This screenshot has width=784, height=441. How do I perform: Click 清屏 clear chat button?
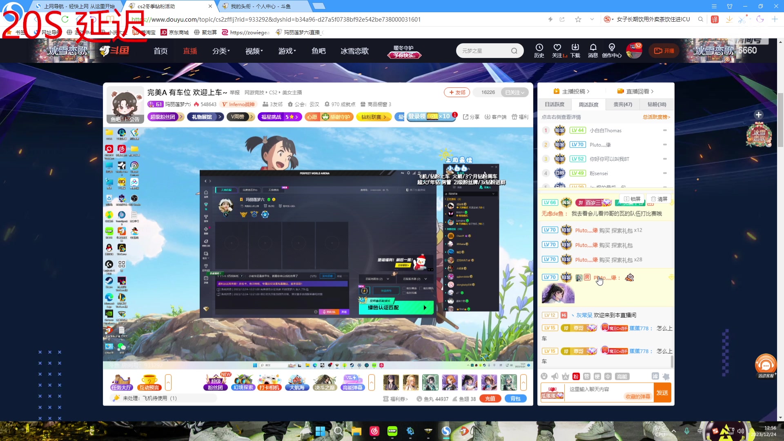coord(659,199)
